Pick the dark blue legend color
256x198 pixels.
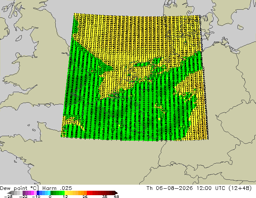click(38, 193)
